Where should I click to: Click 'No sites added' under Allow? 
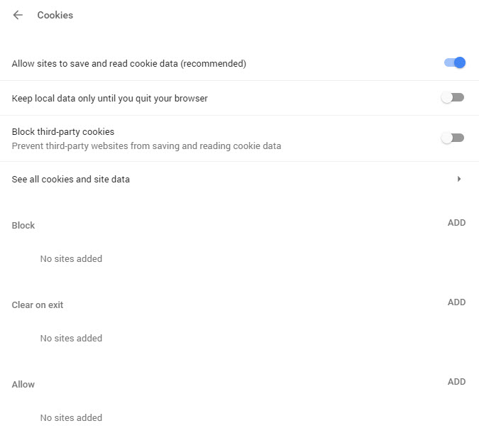click(71, 418)
